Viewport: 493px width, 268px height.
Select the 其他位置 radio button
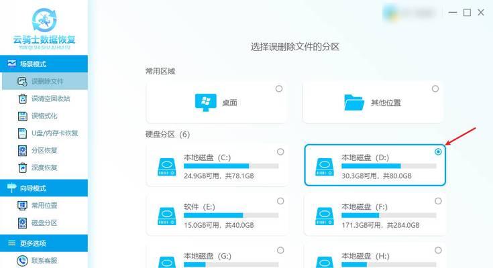435,88
